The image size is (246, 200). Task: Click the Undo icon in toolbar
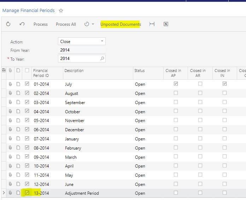pyautogui.click(x=22, y=24)
